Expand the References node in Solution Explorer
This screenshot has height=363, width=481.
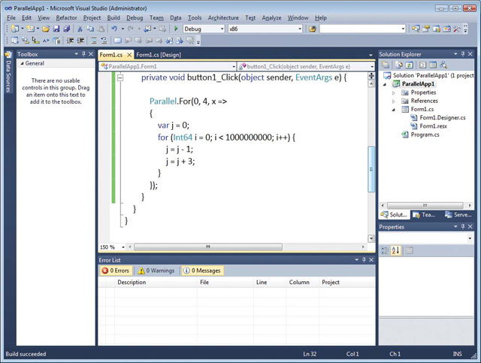394,101
